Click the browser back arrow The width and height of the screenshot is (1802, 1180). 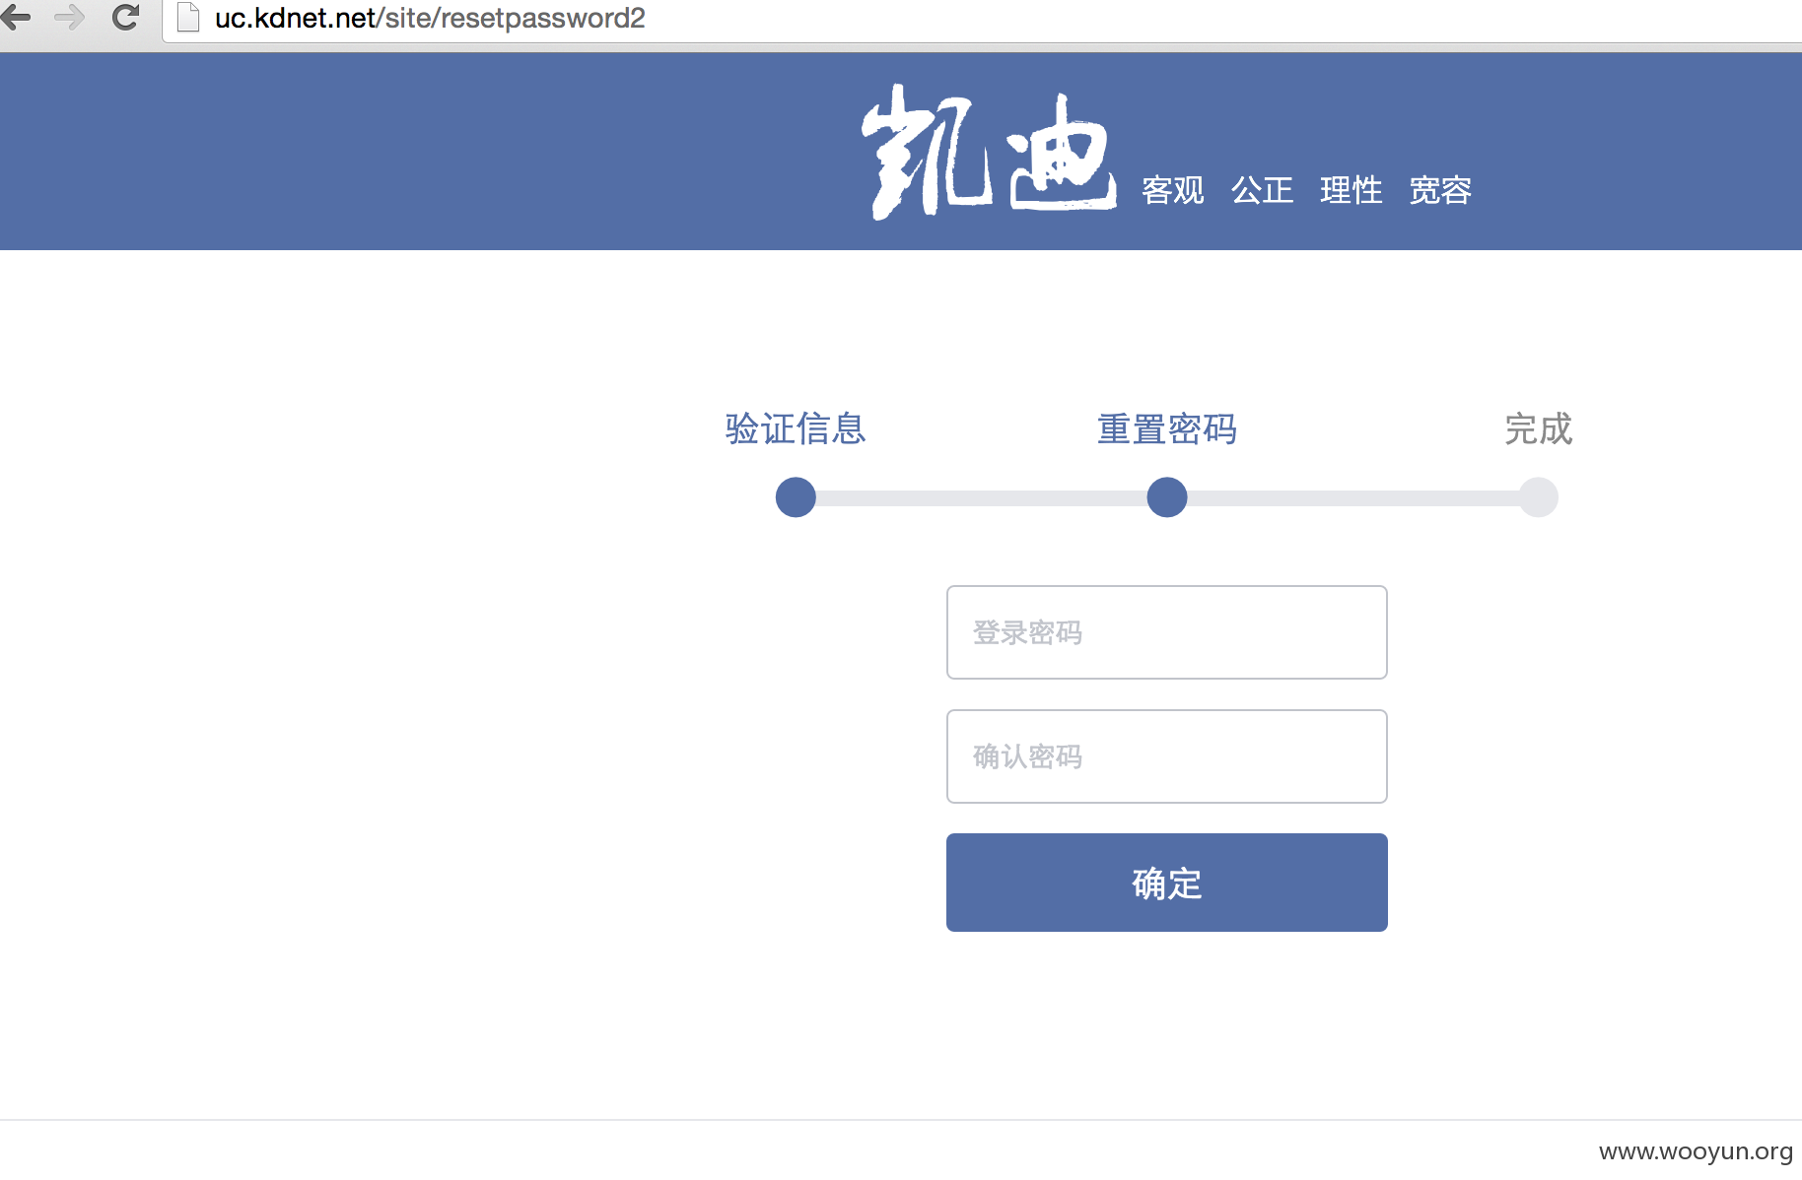(17, 17)
